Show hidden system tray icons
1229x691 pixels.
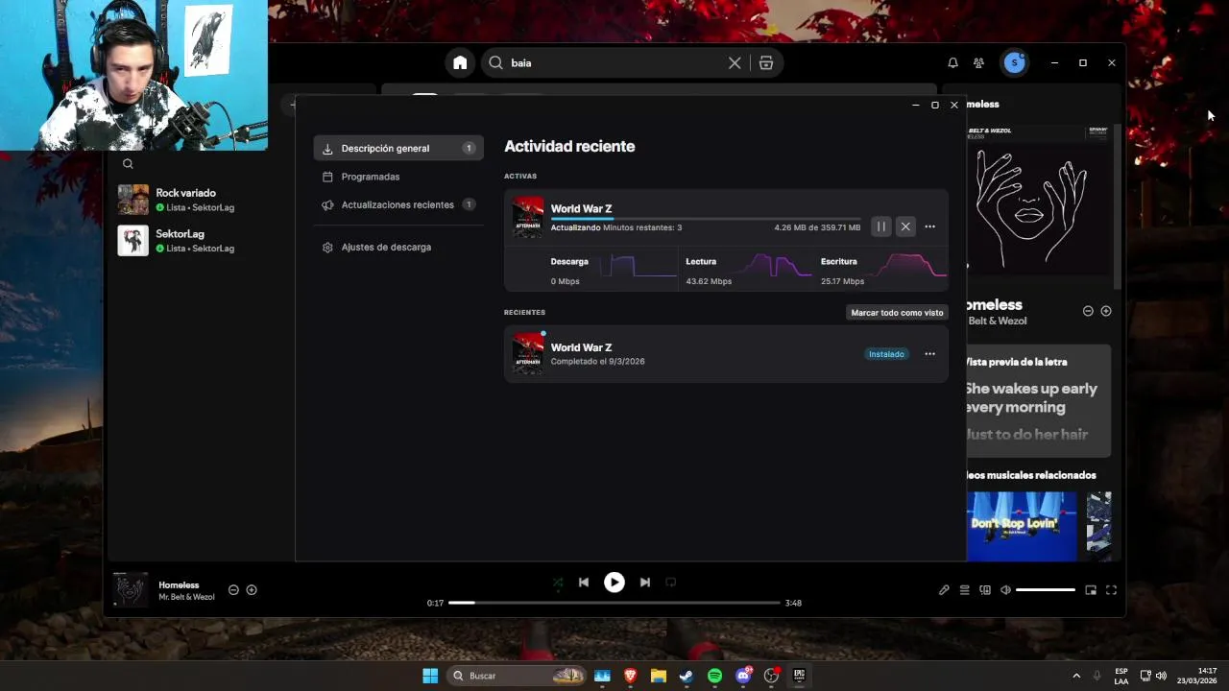1075,676
